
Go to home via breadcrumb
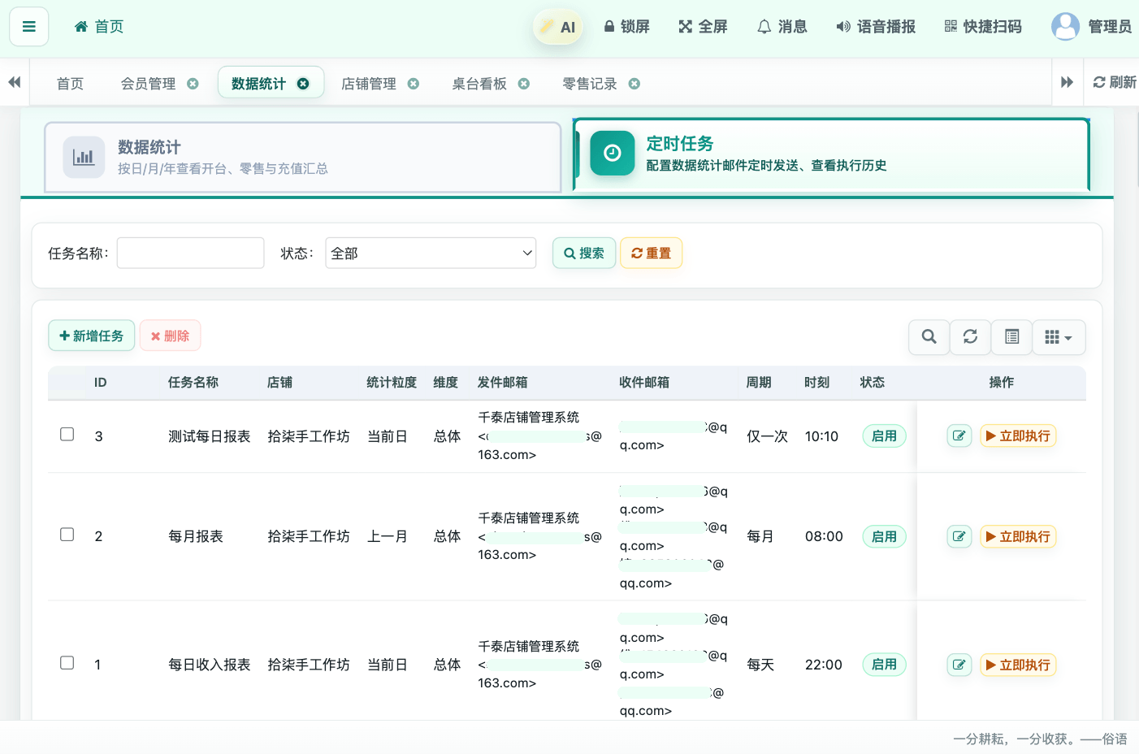coord(99,27)
